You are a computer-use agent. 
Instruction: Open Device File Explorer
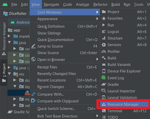[125, 71]
